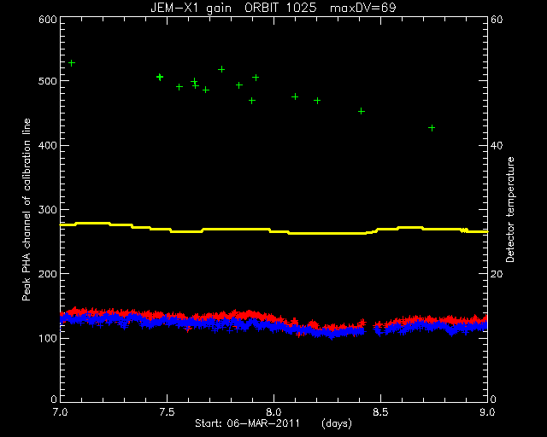Click the Peak PHA channel axis title
Screen dimensions: 547x437
point(26,209)
